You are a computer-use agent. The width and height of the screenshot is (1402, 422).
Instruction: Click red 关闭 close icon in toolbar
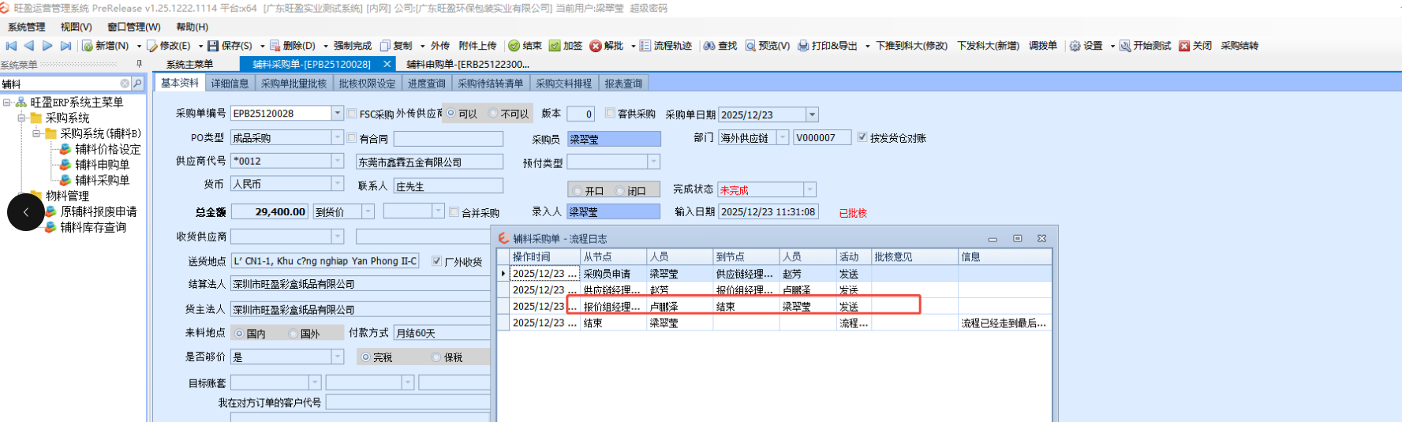[x=1184, y=46]
